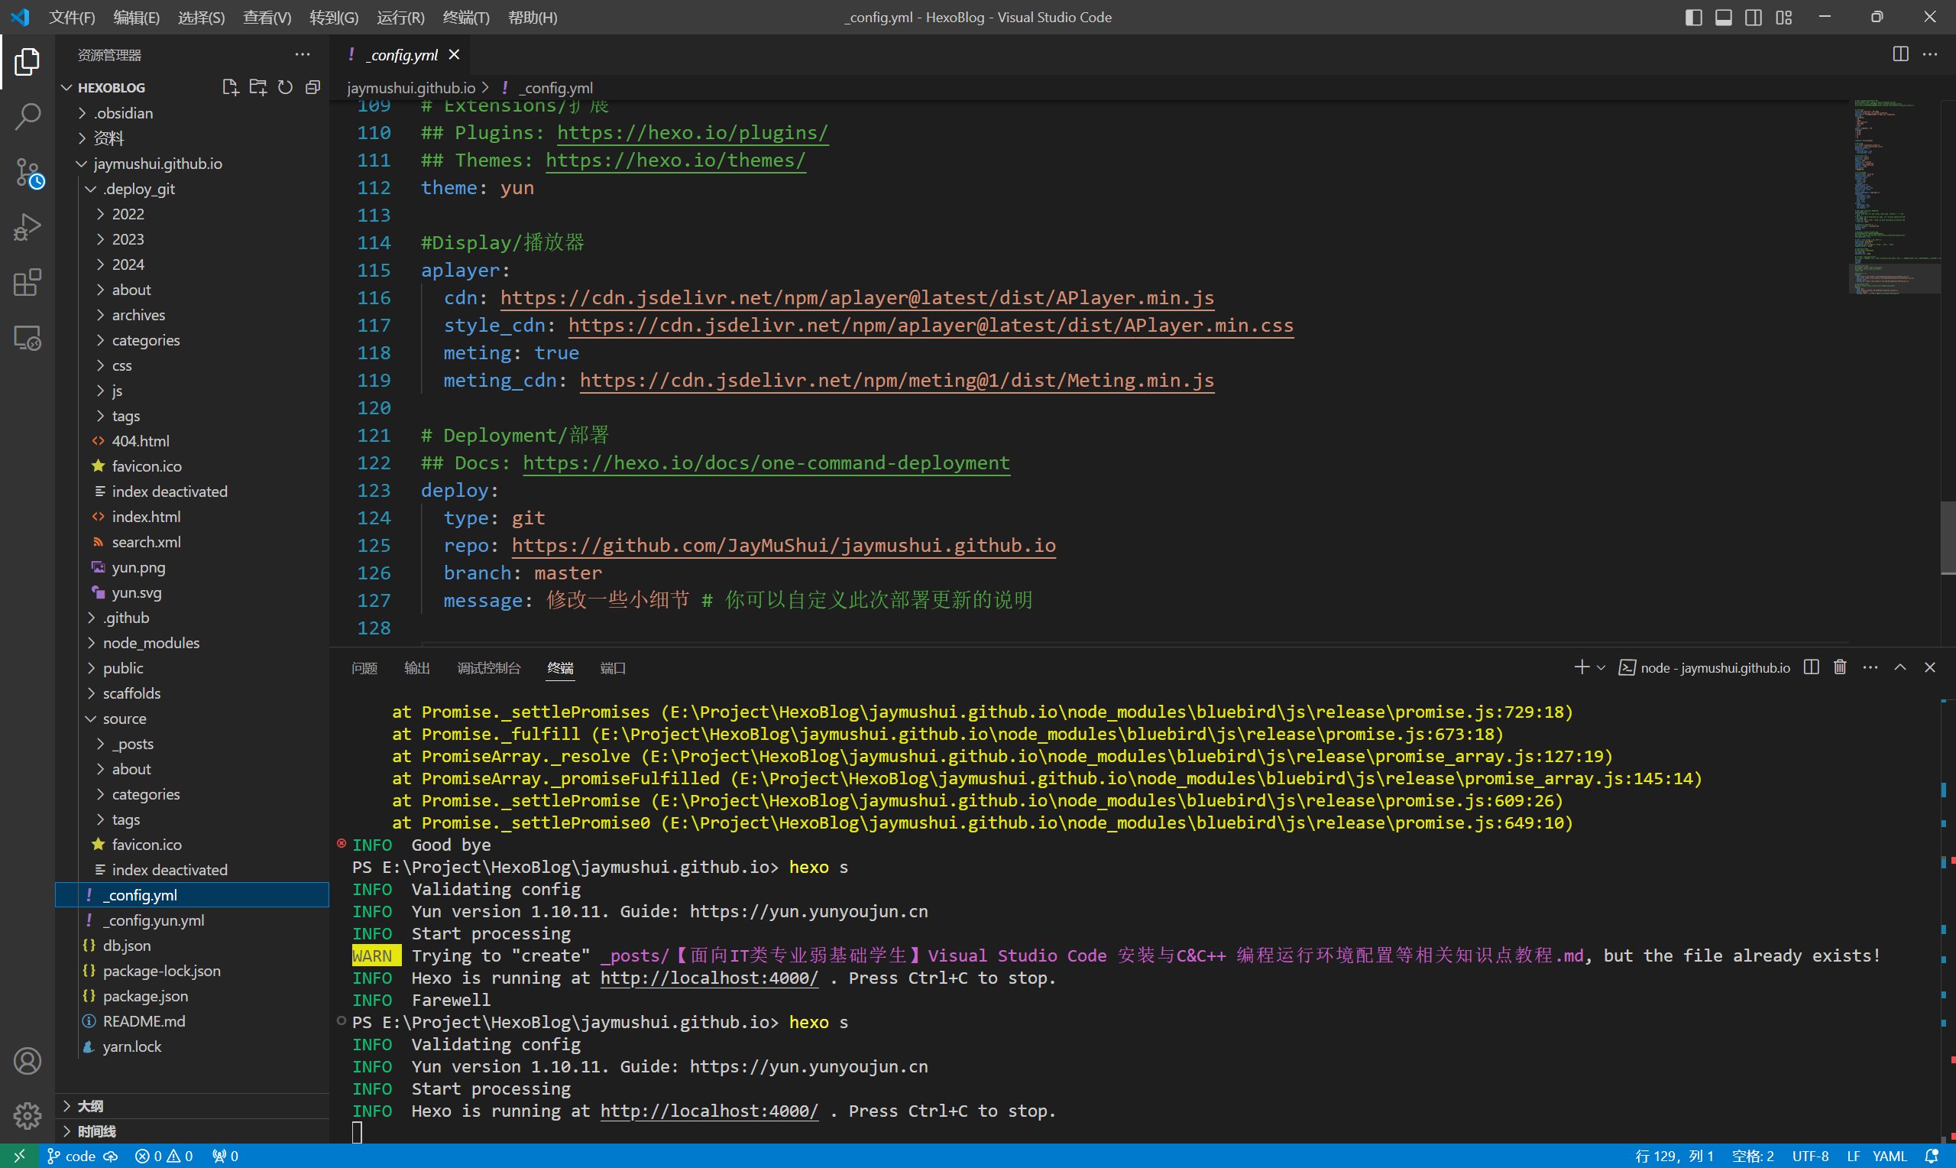Open the Search view in activity bar

28,116
